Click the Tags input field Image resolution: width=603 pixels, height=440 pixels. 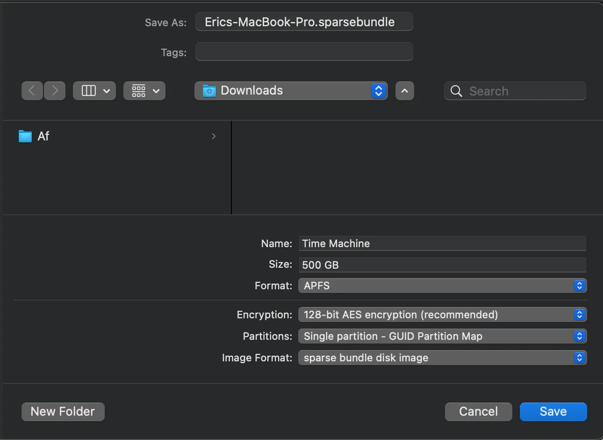[304, 51]
